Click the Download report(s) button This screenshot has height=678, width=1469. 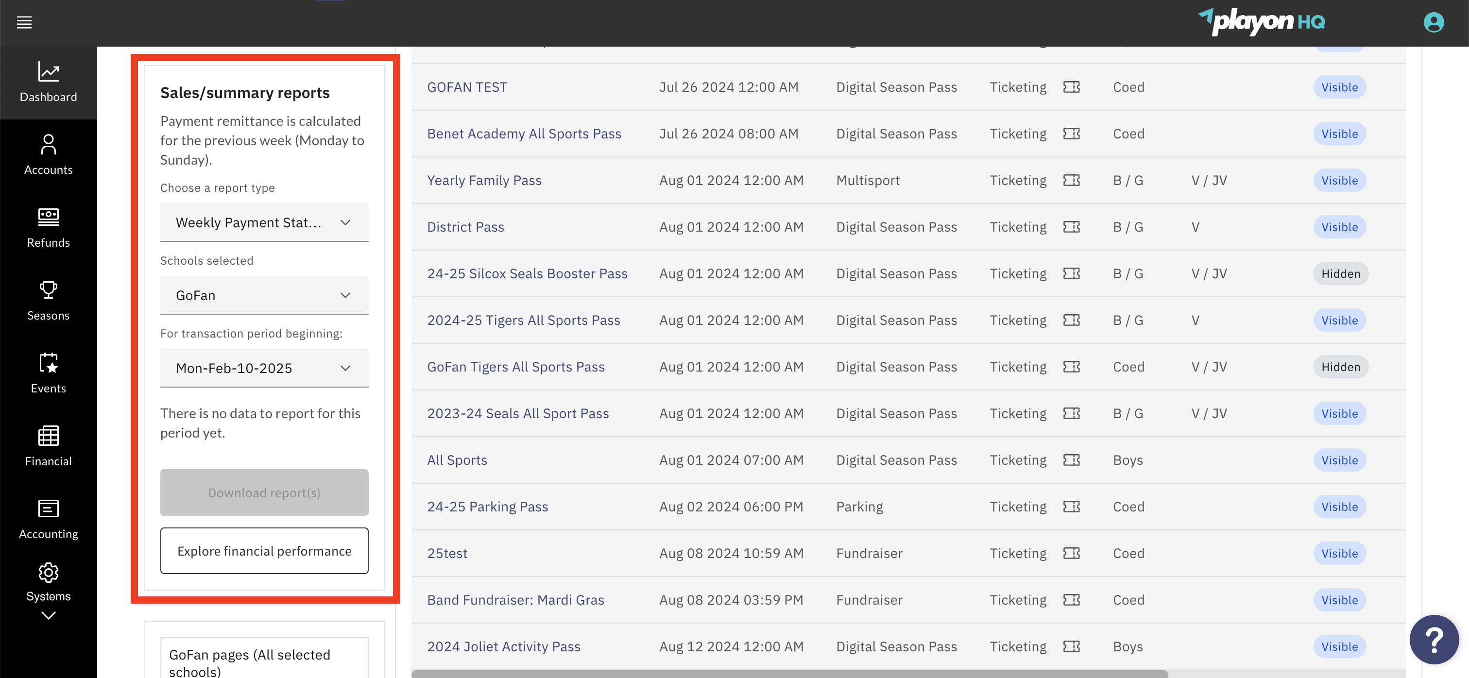(264, 492)
